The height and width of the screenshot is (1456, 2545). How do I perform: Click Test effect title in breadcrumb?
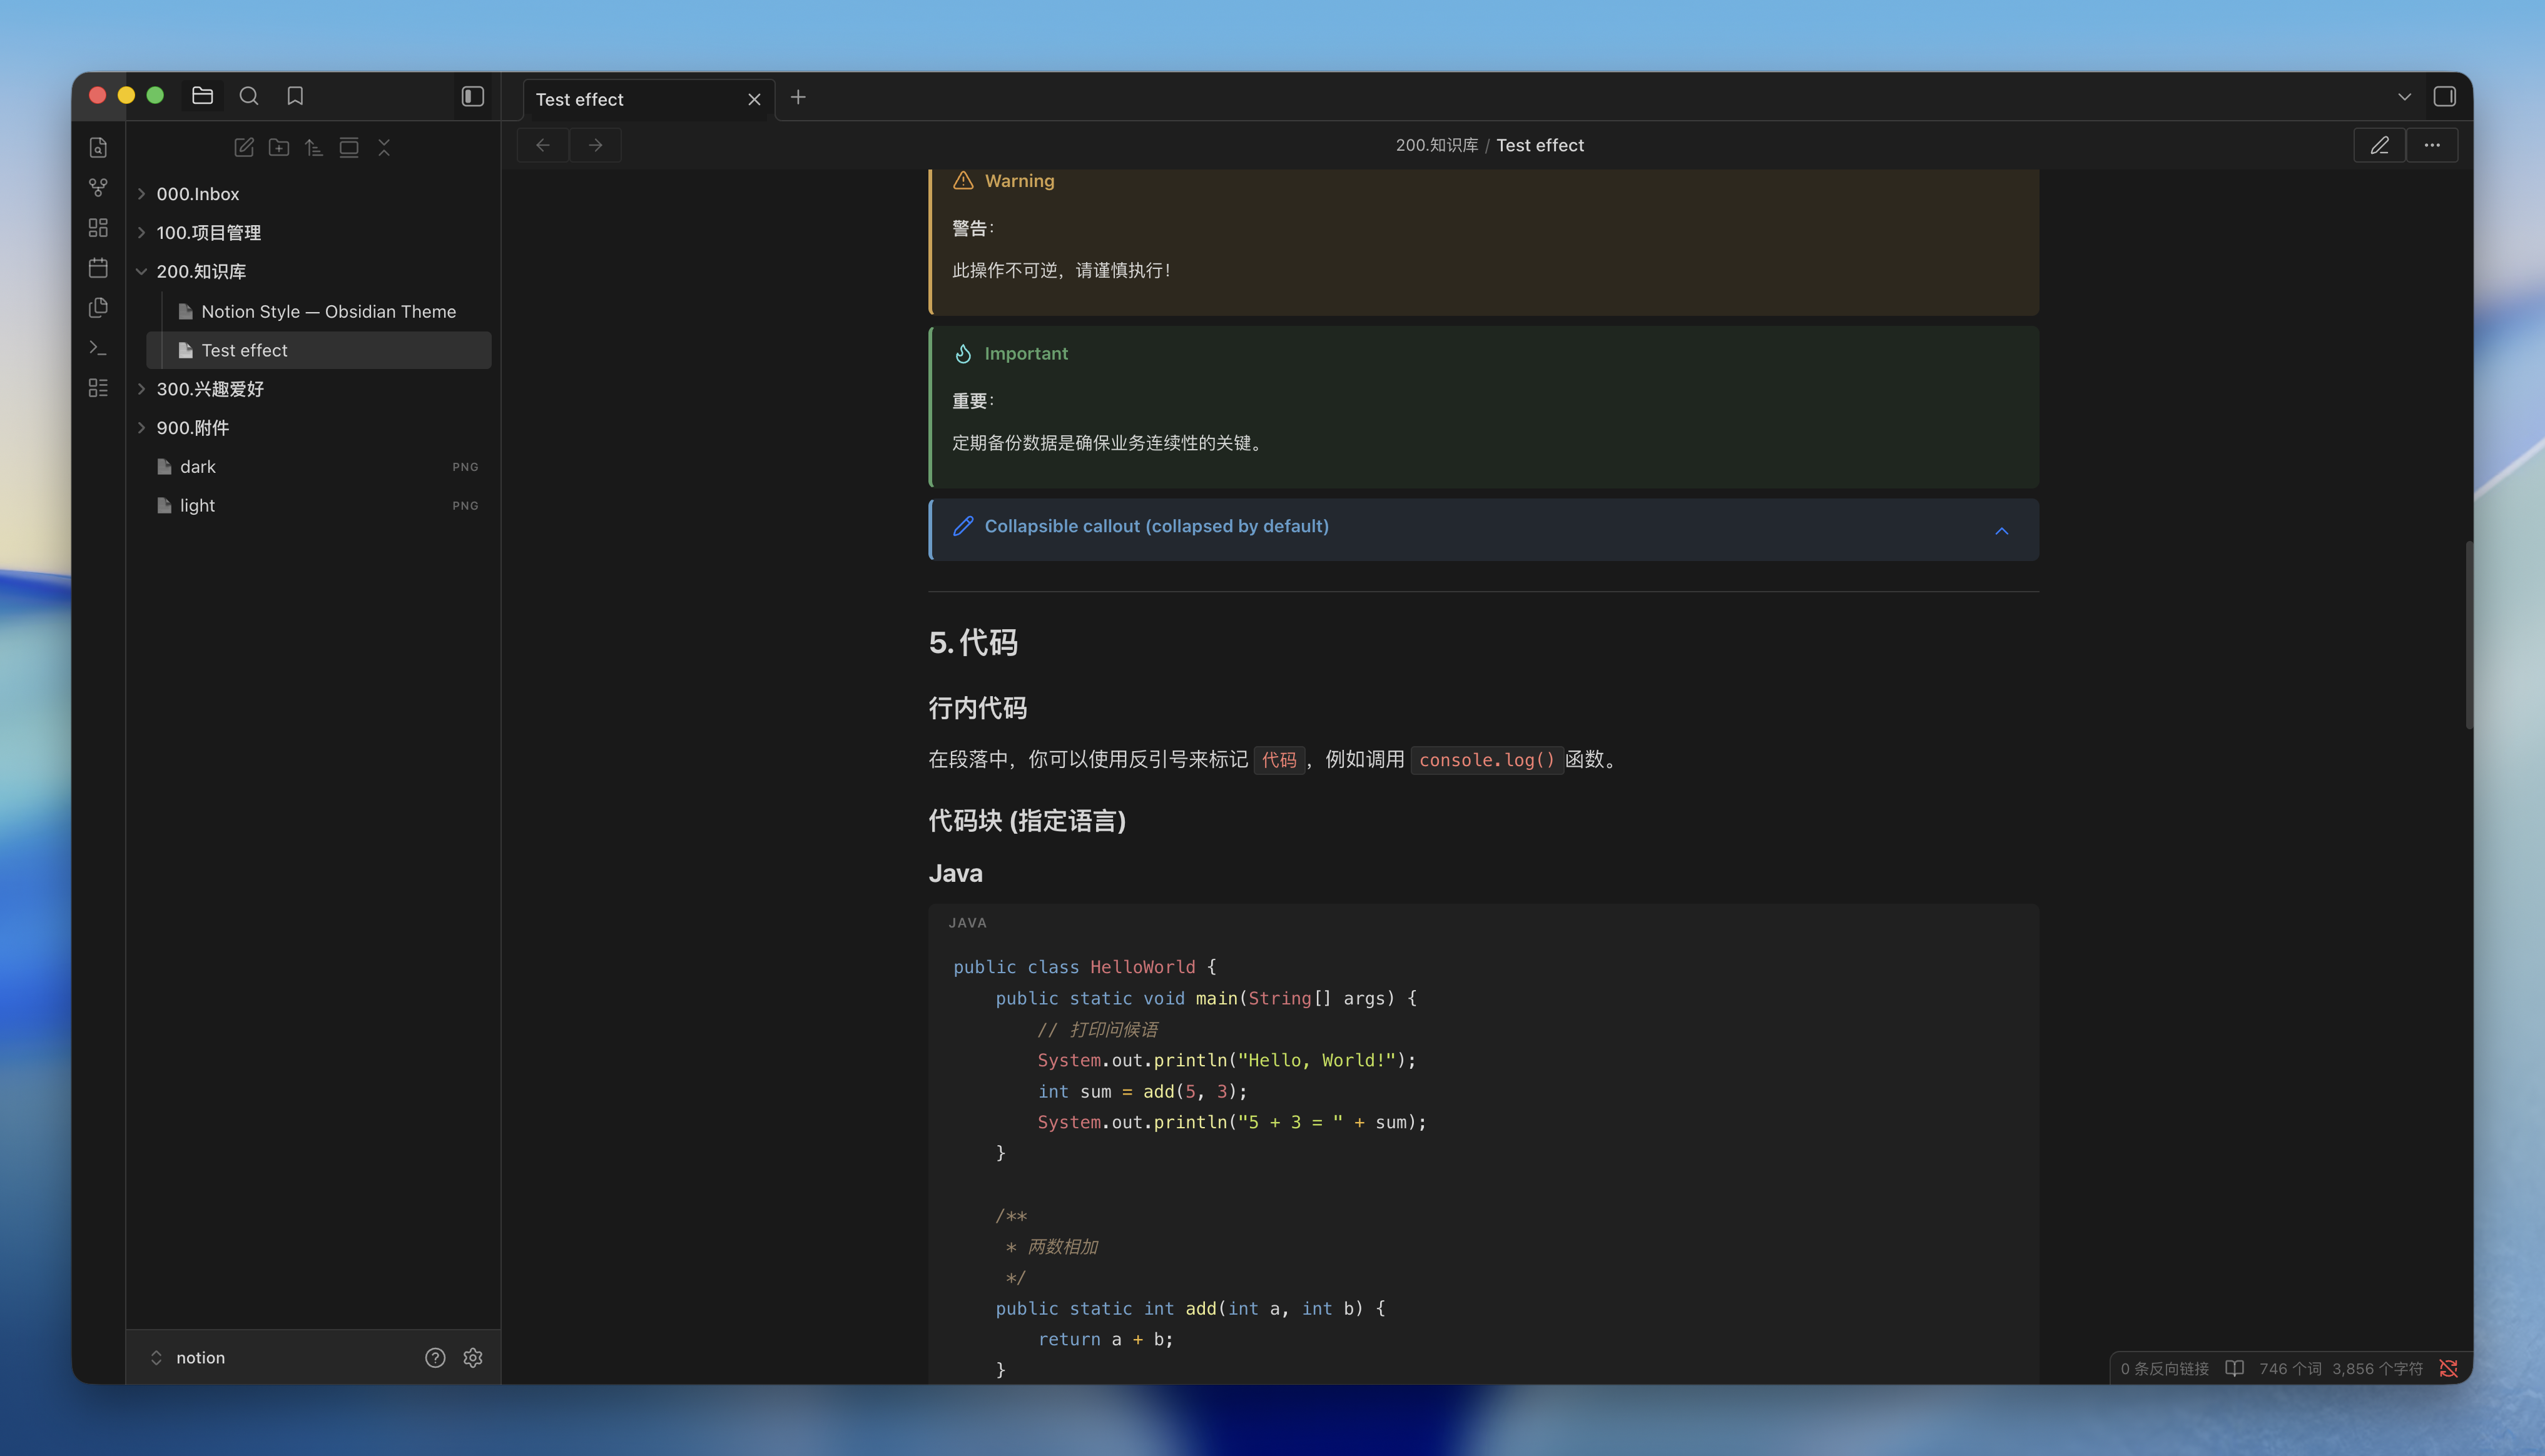pos(1540,146)
